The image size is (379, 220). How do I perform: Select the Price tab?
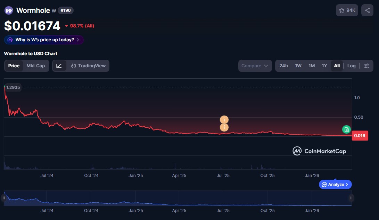click(x=14, y=66)
